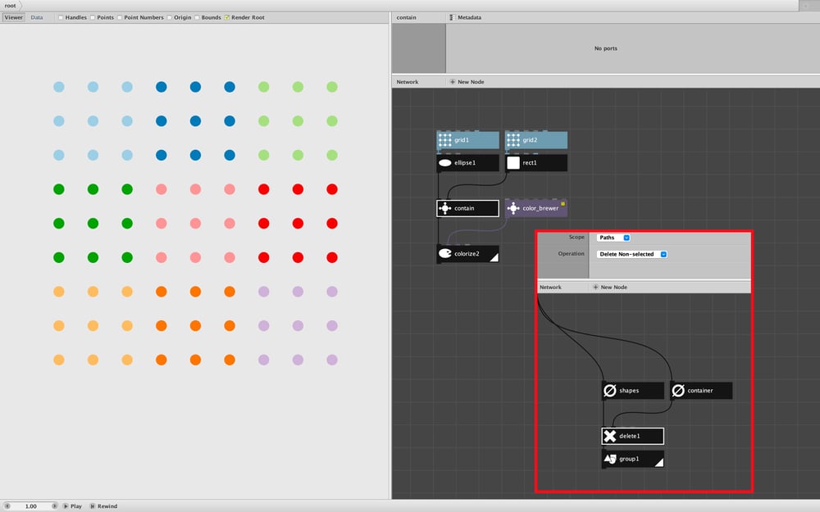Viewport: 820px width, 512px height.
Task: Click the frame number field showing 1.00
Action: click(x=31, y=506)
